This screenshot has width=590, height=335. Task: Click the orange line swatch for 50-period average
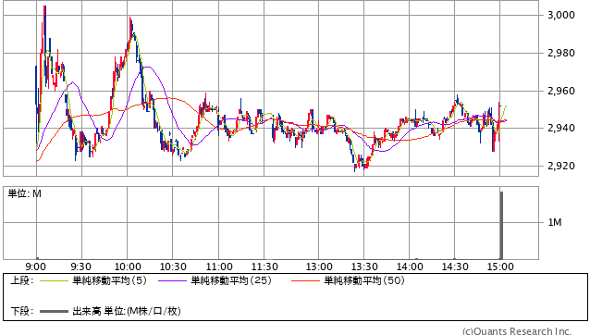pos(305,280)
